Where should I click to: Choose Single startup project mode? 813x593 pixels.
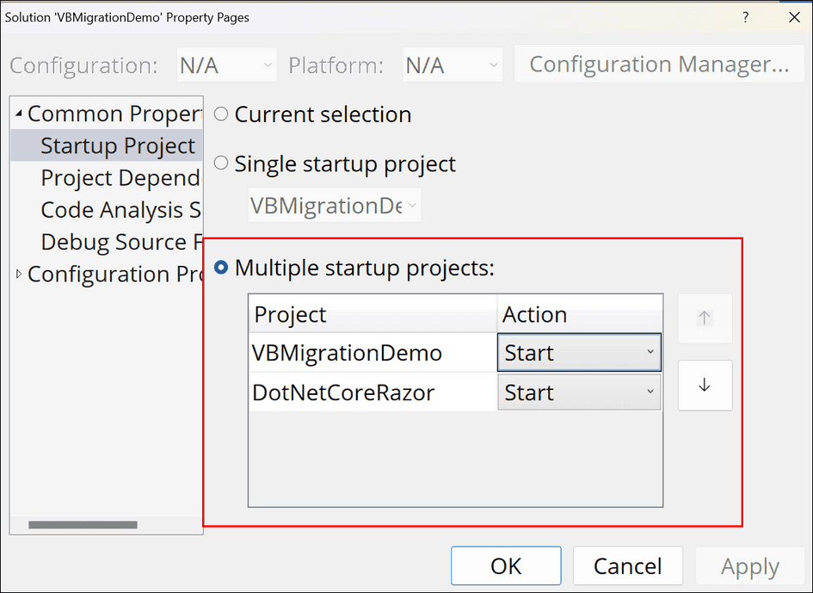pyautogui.click(x=221, y=164)
